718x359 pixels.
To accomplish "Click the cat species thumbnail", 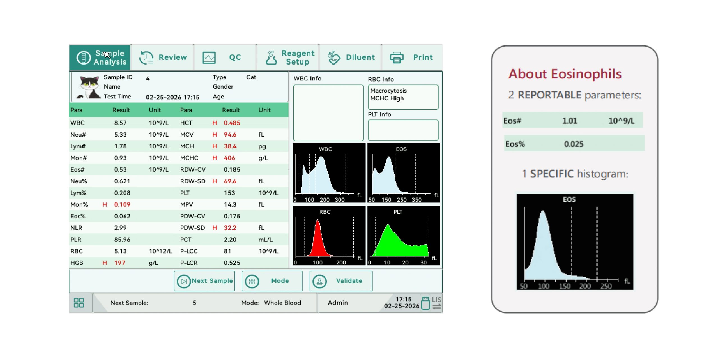I will (x=89, y=87).
